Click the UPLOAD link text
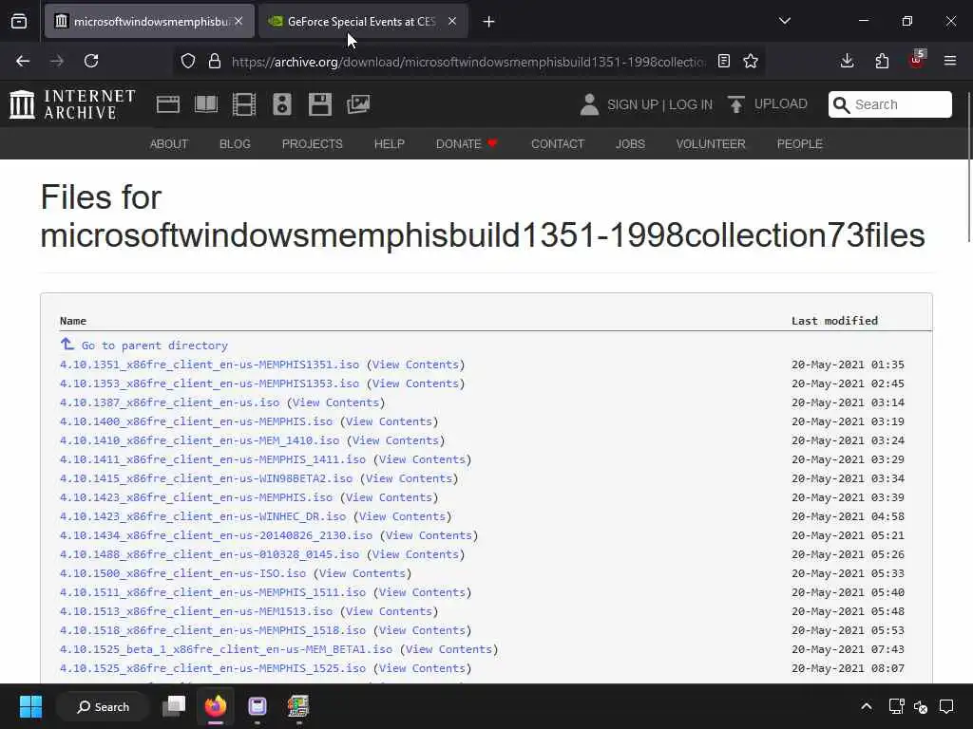The width and height of the screenshot is (973, 729). [781, 104]
